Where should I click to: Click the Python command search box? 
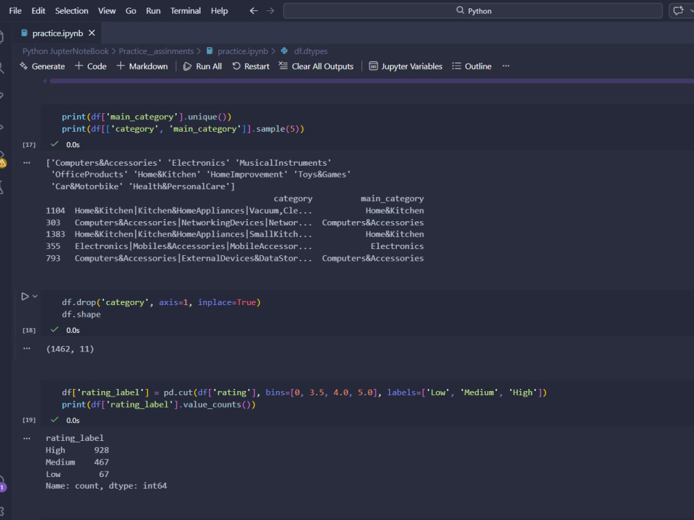click(x=473, y=10)
